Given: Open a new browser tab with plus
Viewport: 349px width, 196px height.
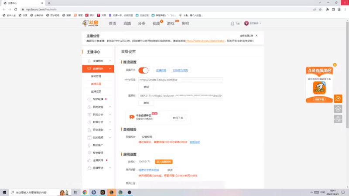Looking at the screenshot, I should tap(49, 3).
